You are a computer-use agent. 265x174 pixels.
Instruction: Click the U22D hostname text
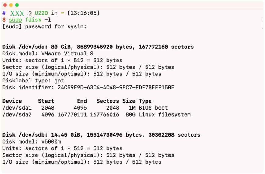coord(41,13)
